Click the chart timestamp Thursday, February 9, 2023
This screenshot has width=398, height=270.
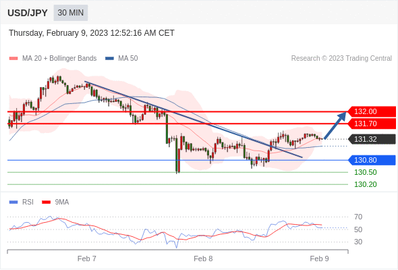click(x=92, y=33)
